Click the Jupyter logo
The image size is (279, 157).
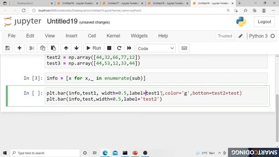22,21
